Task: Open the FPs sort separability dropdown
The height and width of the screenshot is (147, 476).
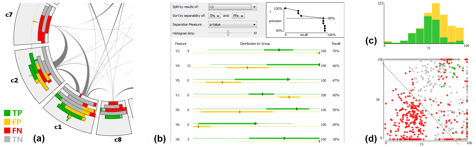Action: (238, 16)
